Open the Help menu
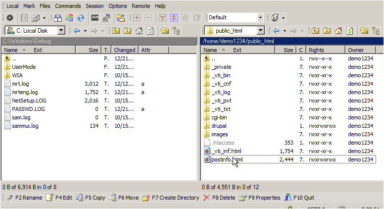The height and width of the screenshot is (209, 384). point(160,6)
